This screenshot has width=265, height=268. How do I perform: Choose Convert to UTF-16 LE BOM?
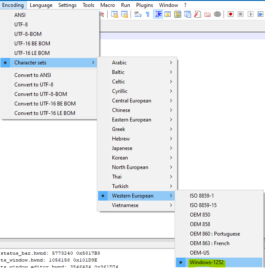pyautogui.click(x=49, y=113)
